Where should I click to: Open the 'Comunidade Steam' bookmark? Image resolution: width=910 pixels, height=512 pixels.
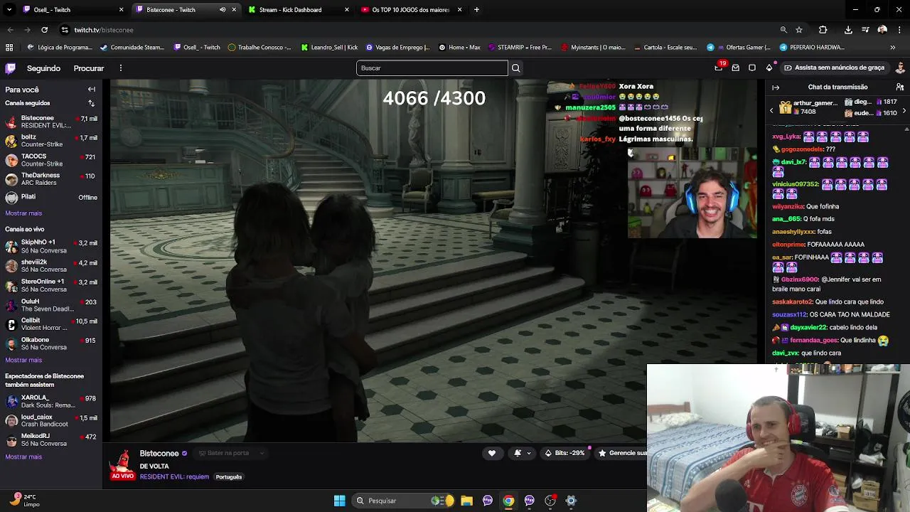pyautogui.click(x=132, y=48)
